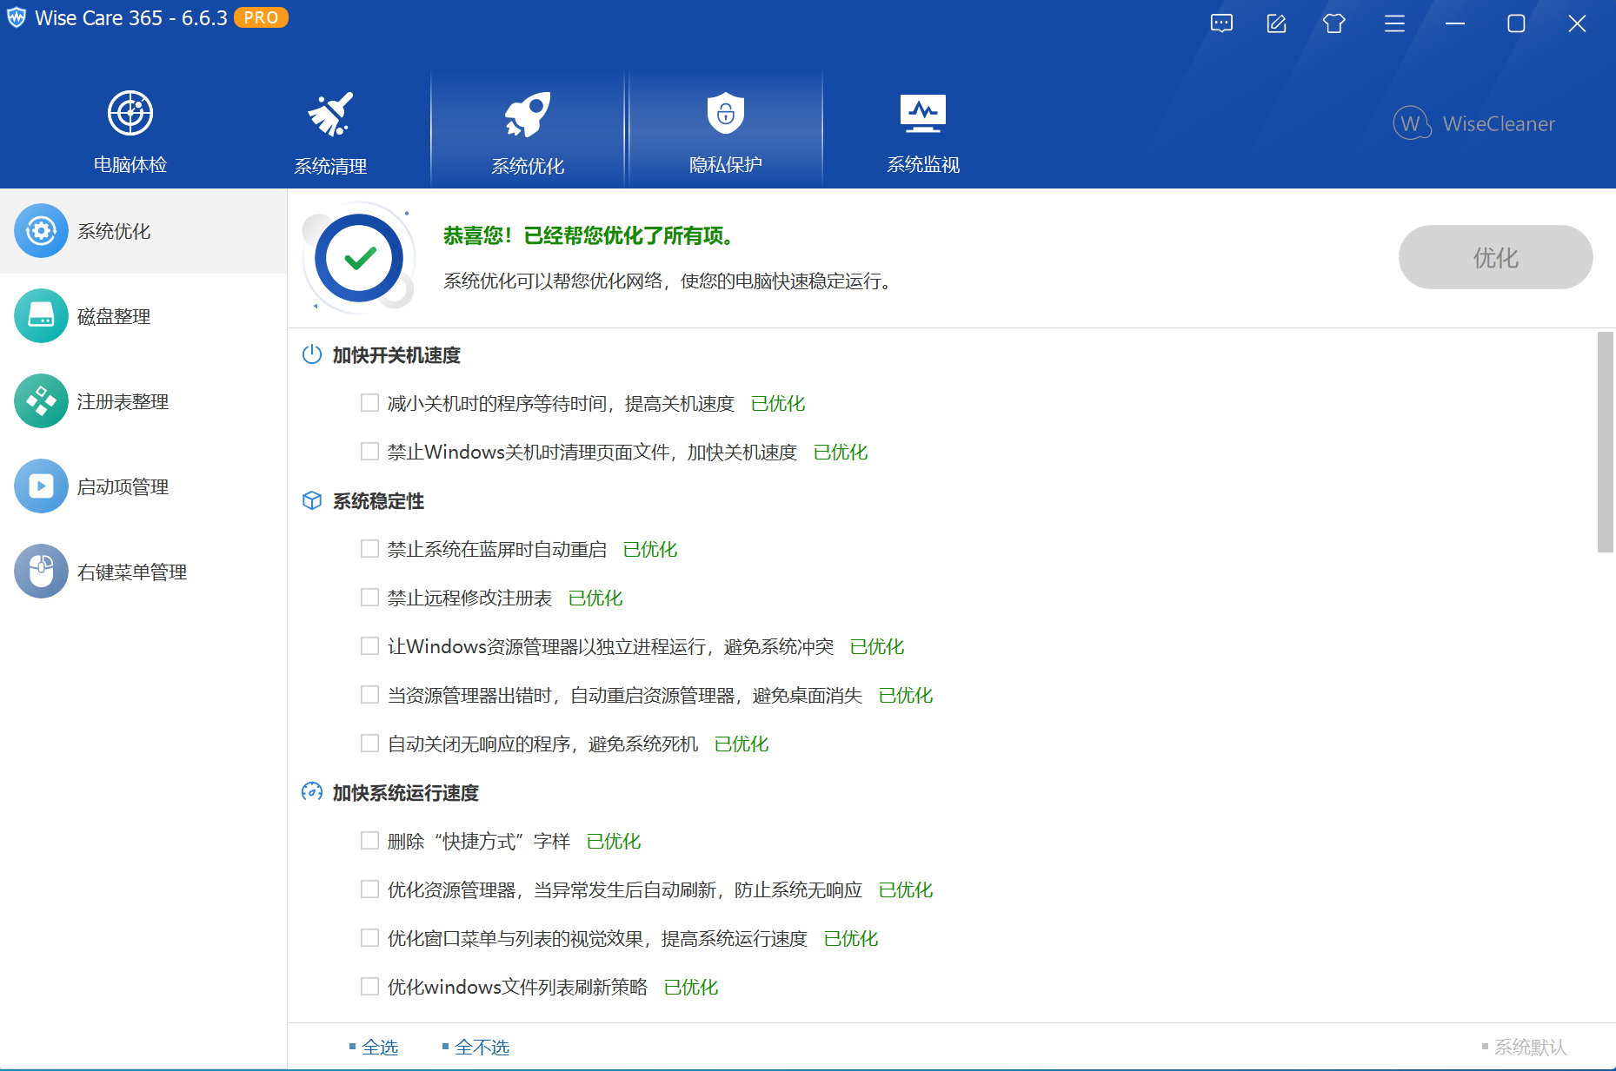Open the hamburger menu icon

pos(1394,23)
